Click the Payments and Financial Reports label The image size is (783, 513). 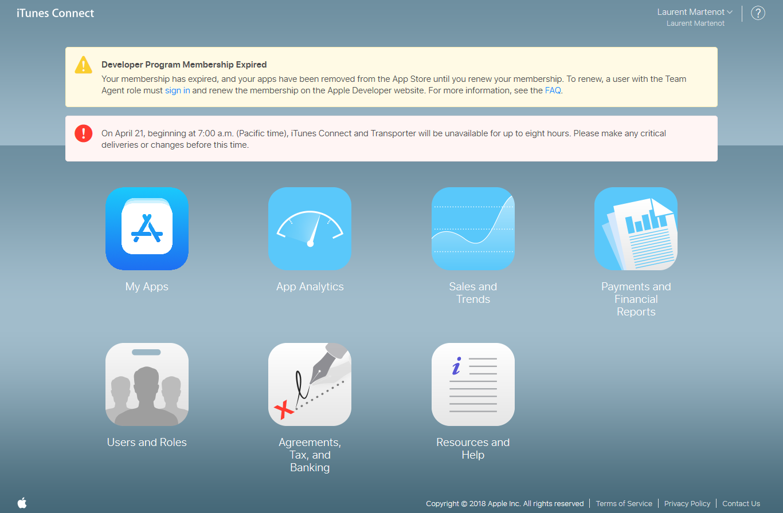click(x=636, y=299)
